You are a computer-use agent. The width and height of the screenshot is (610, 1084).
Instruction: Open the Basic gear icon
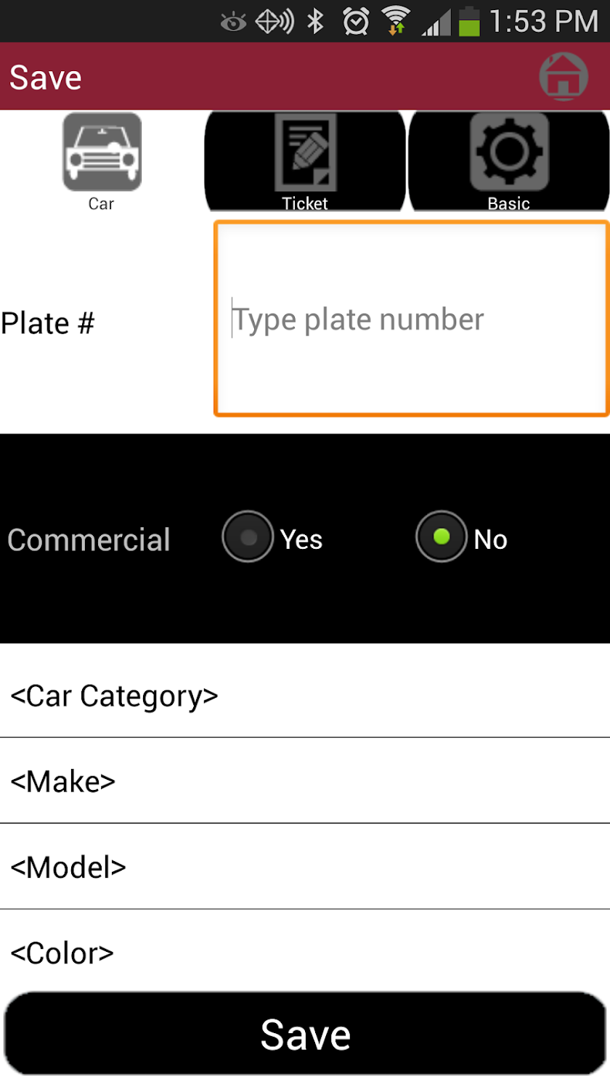pyautogui.click(x=508, y=152)
